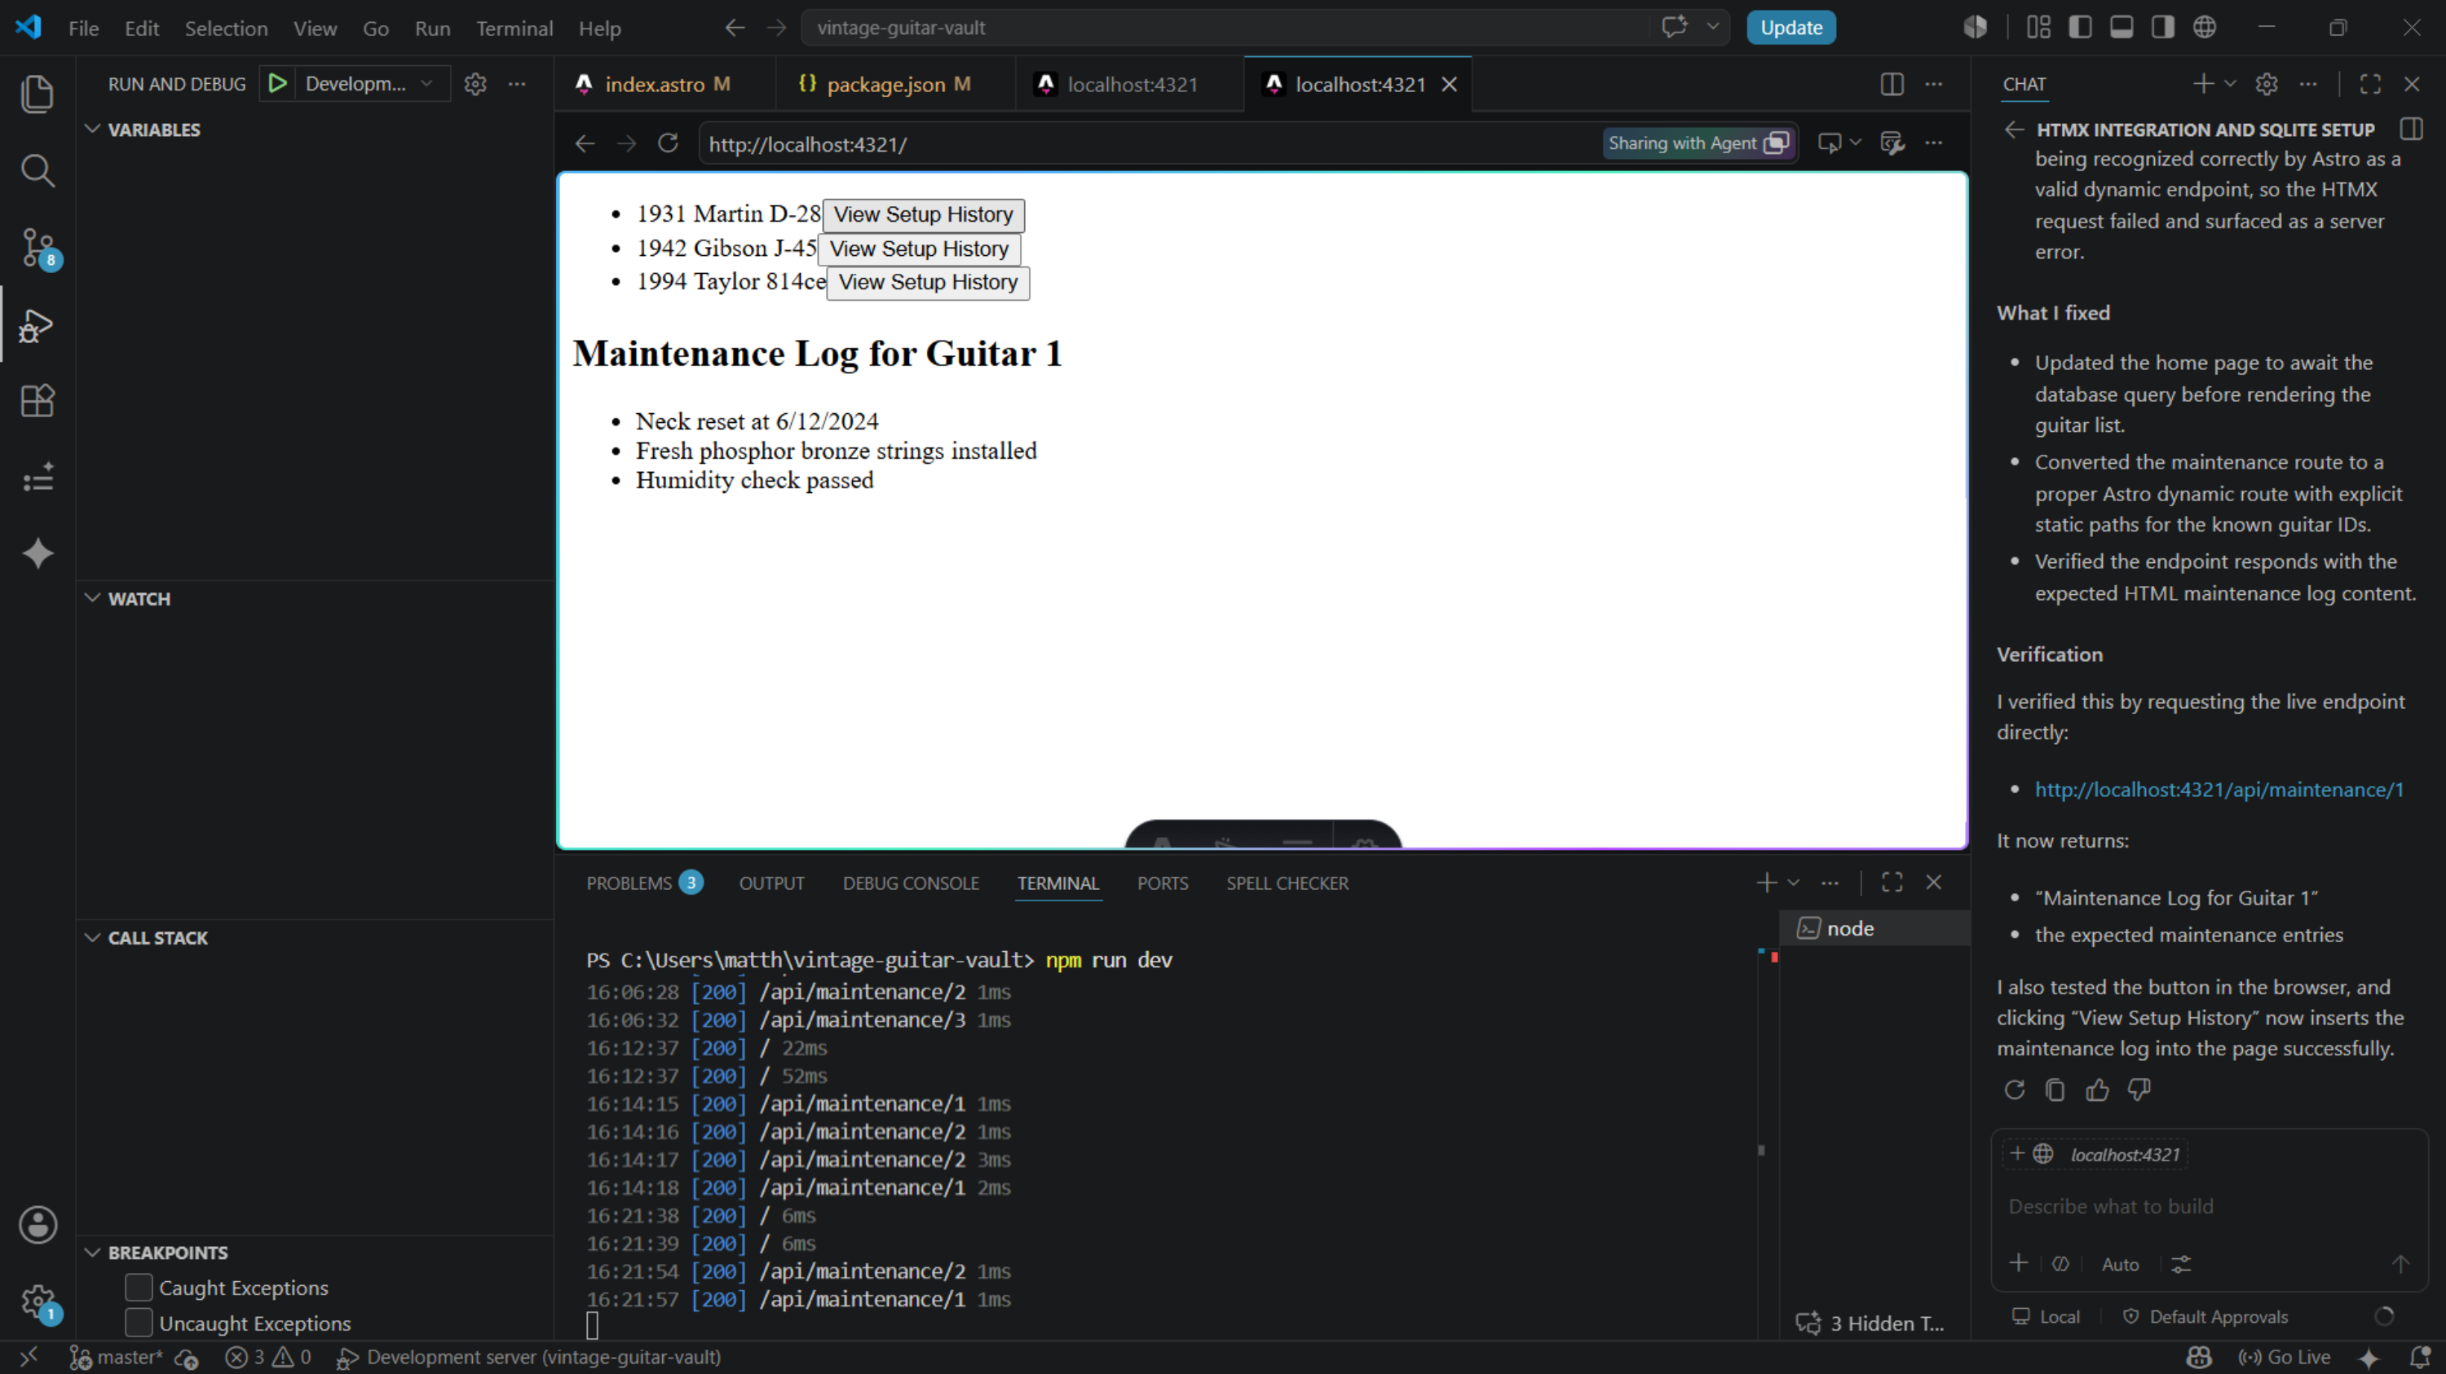
Task: Toggle the bottom panel layout icon
Action: point(2121,28)
